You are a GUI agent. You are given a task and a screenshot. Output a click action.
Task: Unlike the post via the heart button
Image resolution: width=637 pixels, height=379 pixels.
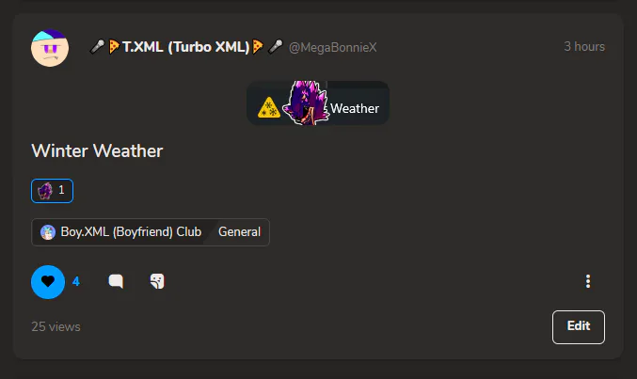click(x=48, y=282)
